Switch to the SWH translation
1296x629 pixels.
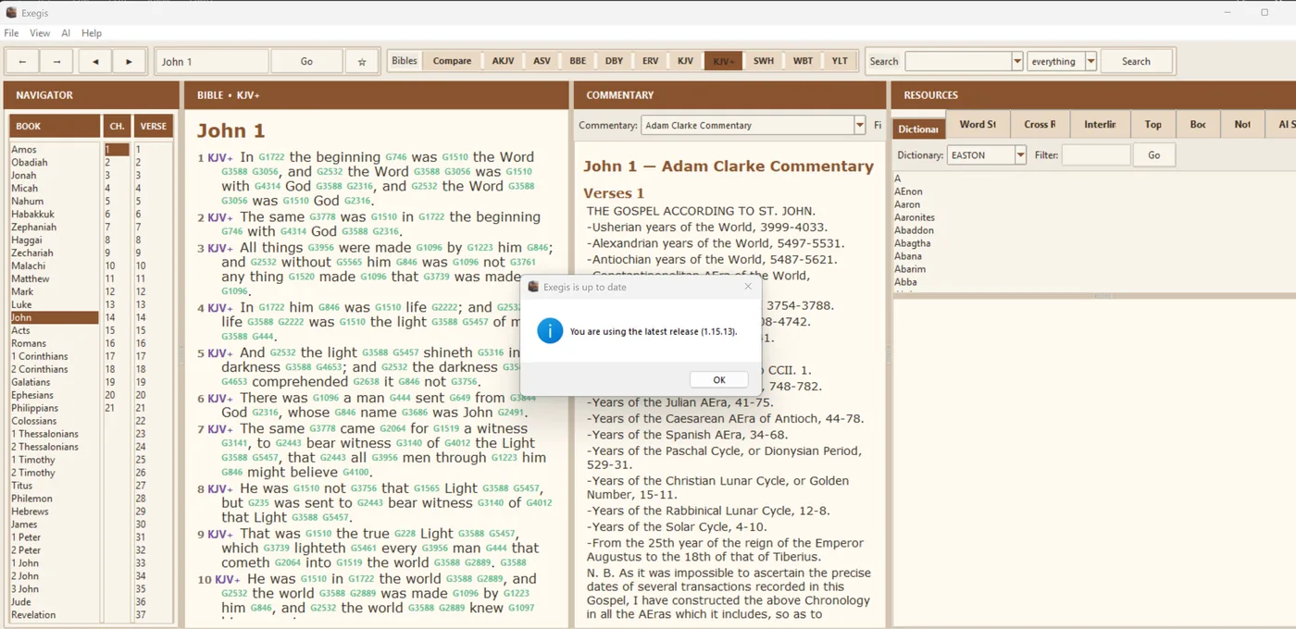click(x=764, y=61)
